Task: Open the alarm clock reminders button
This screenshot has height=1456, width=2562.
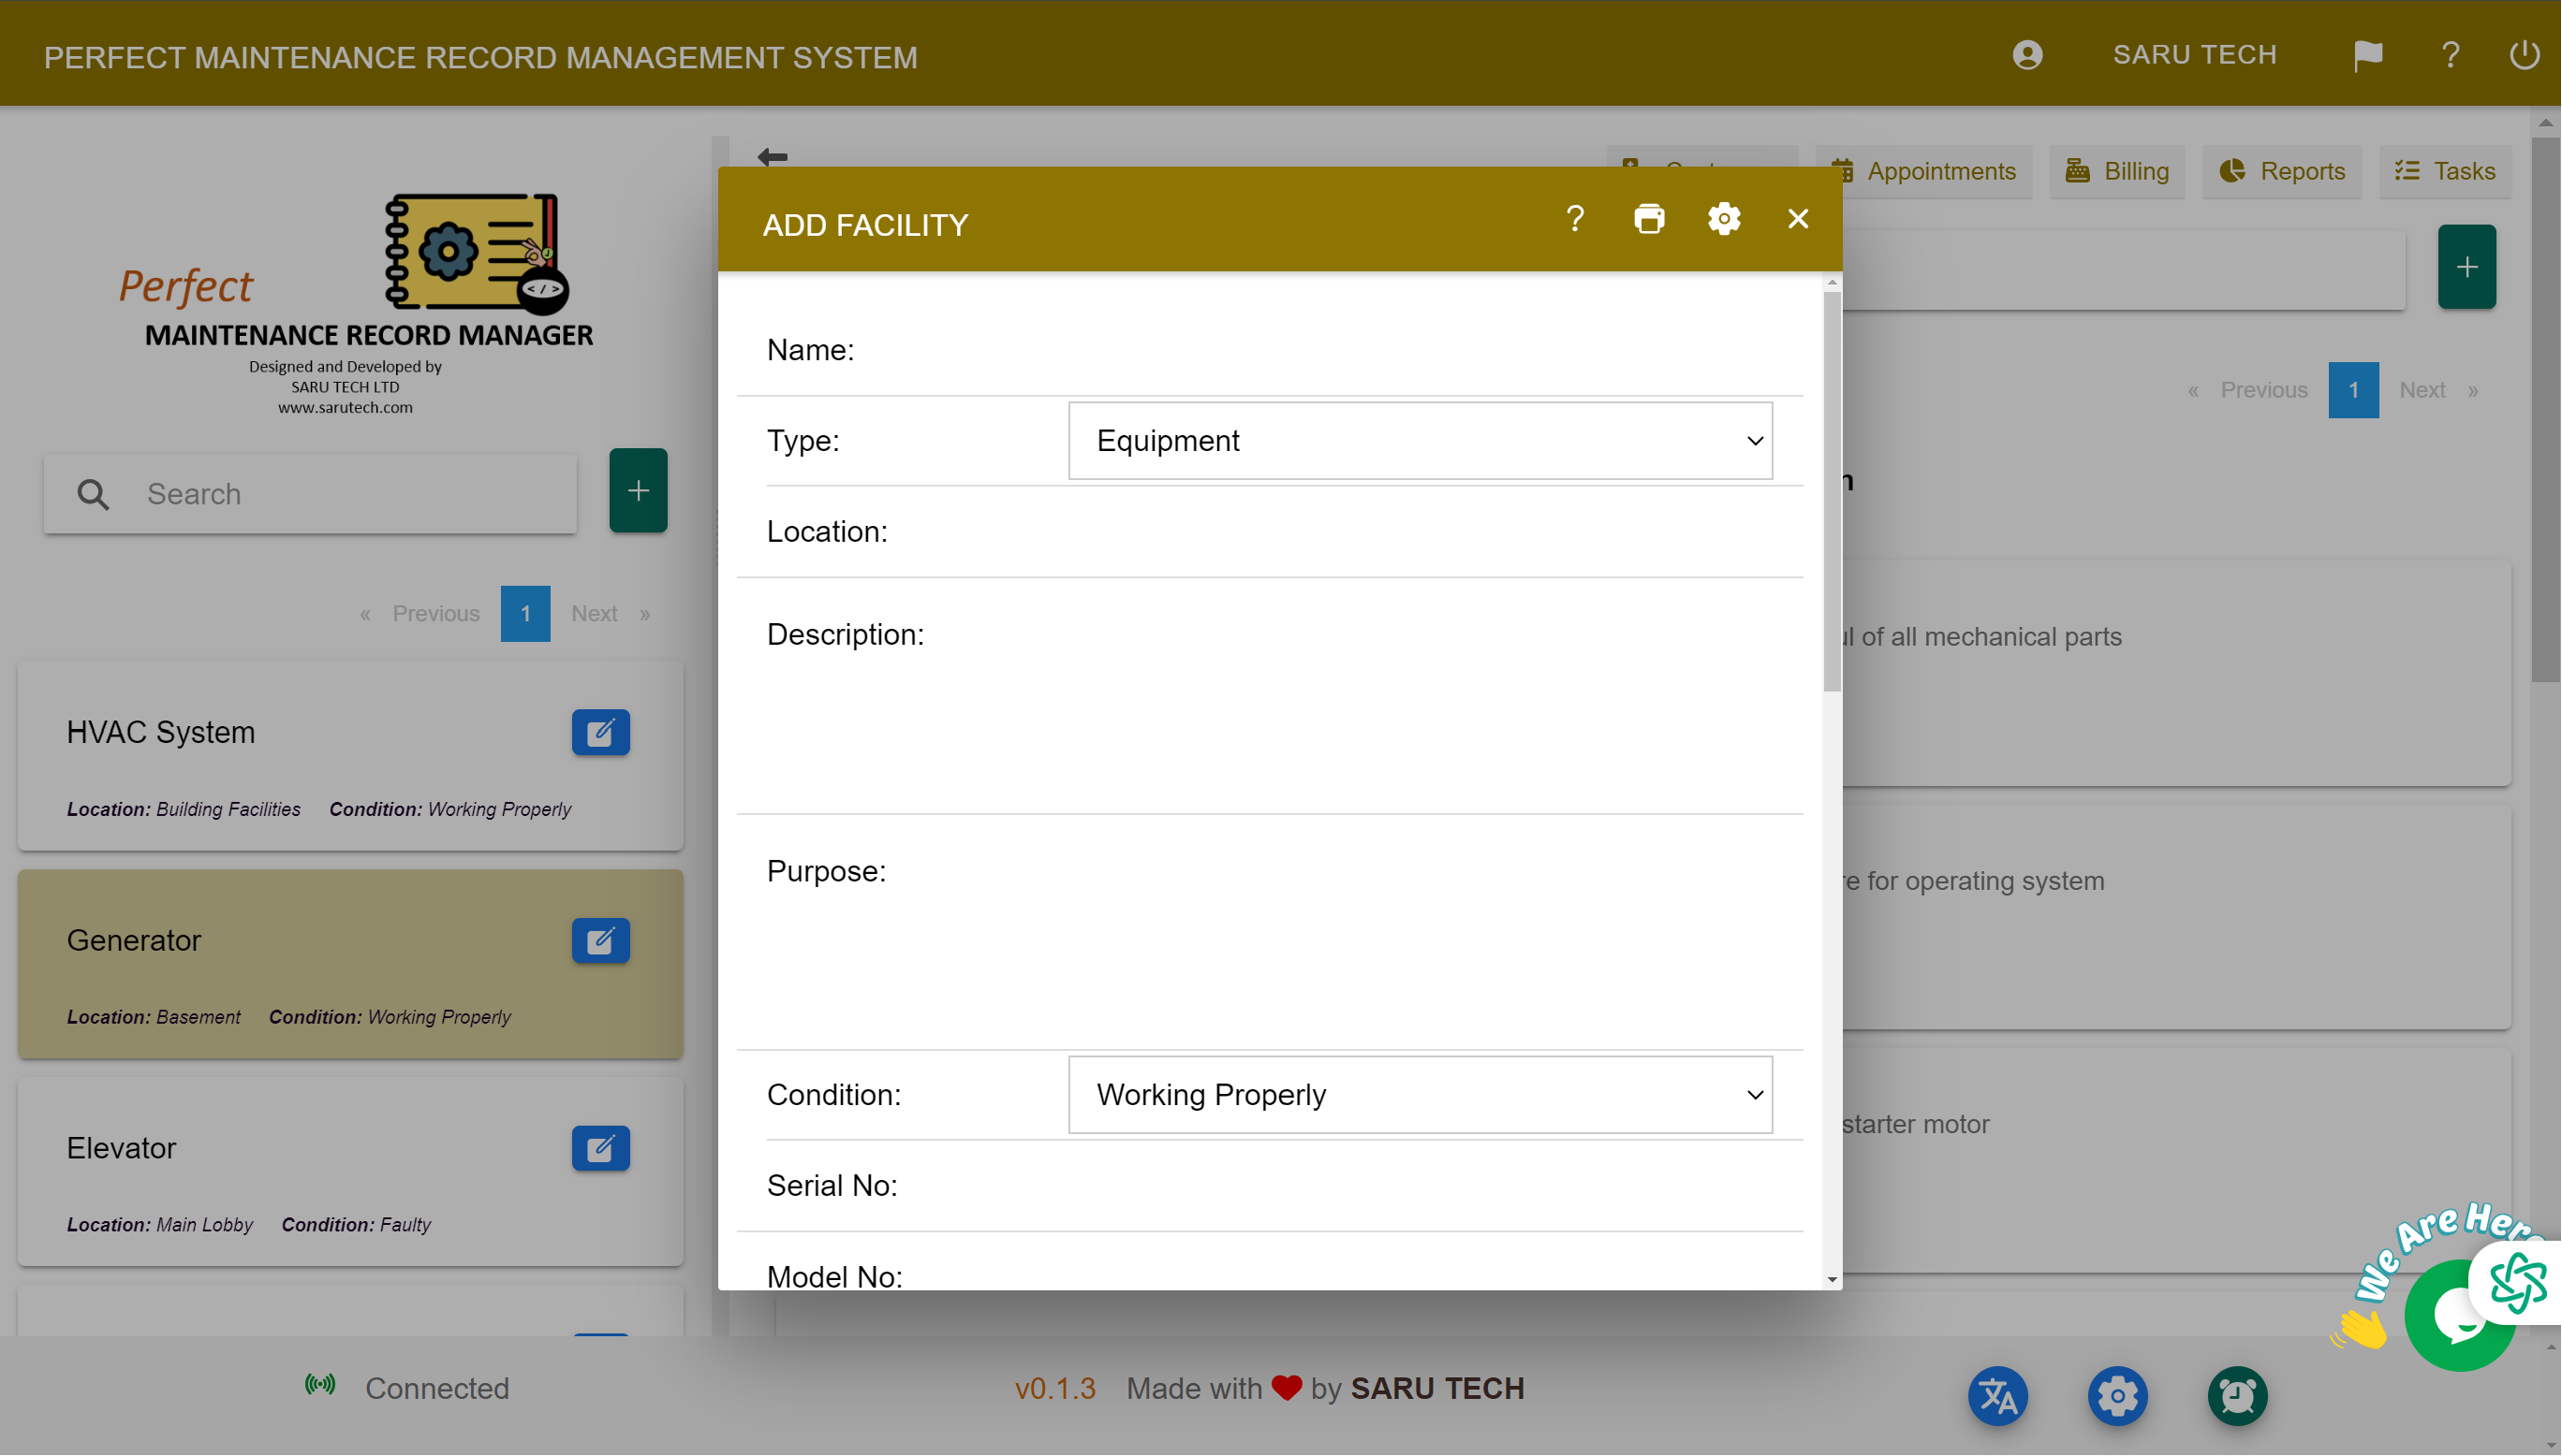Action: tap(2237, 1397)
